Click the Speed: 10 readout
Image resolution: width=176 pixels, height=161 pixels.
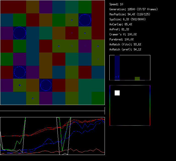click(116, 4)
